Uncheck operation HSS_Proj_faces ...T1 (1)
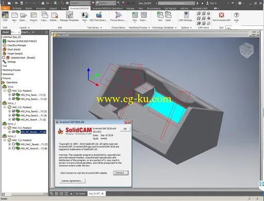 [13, 95]
